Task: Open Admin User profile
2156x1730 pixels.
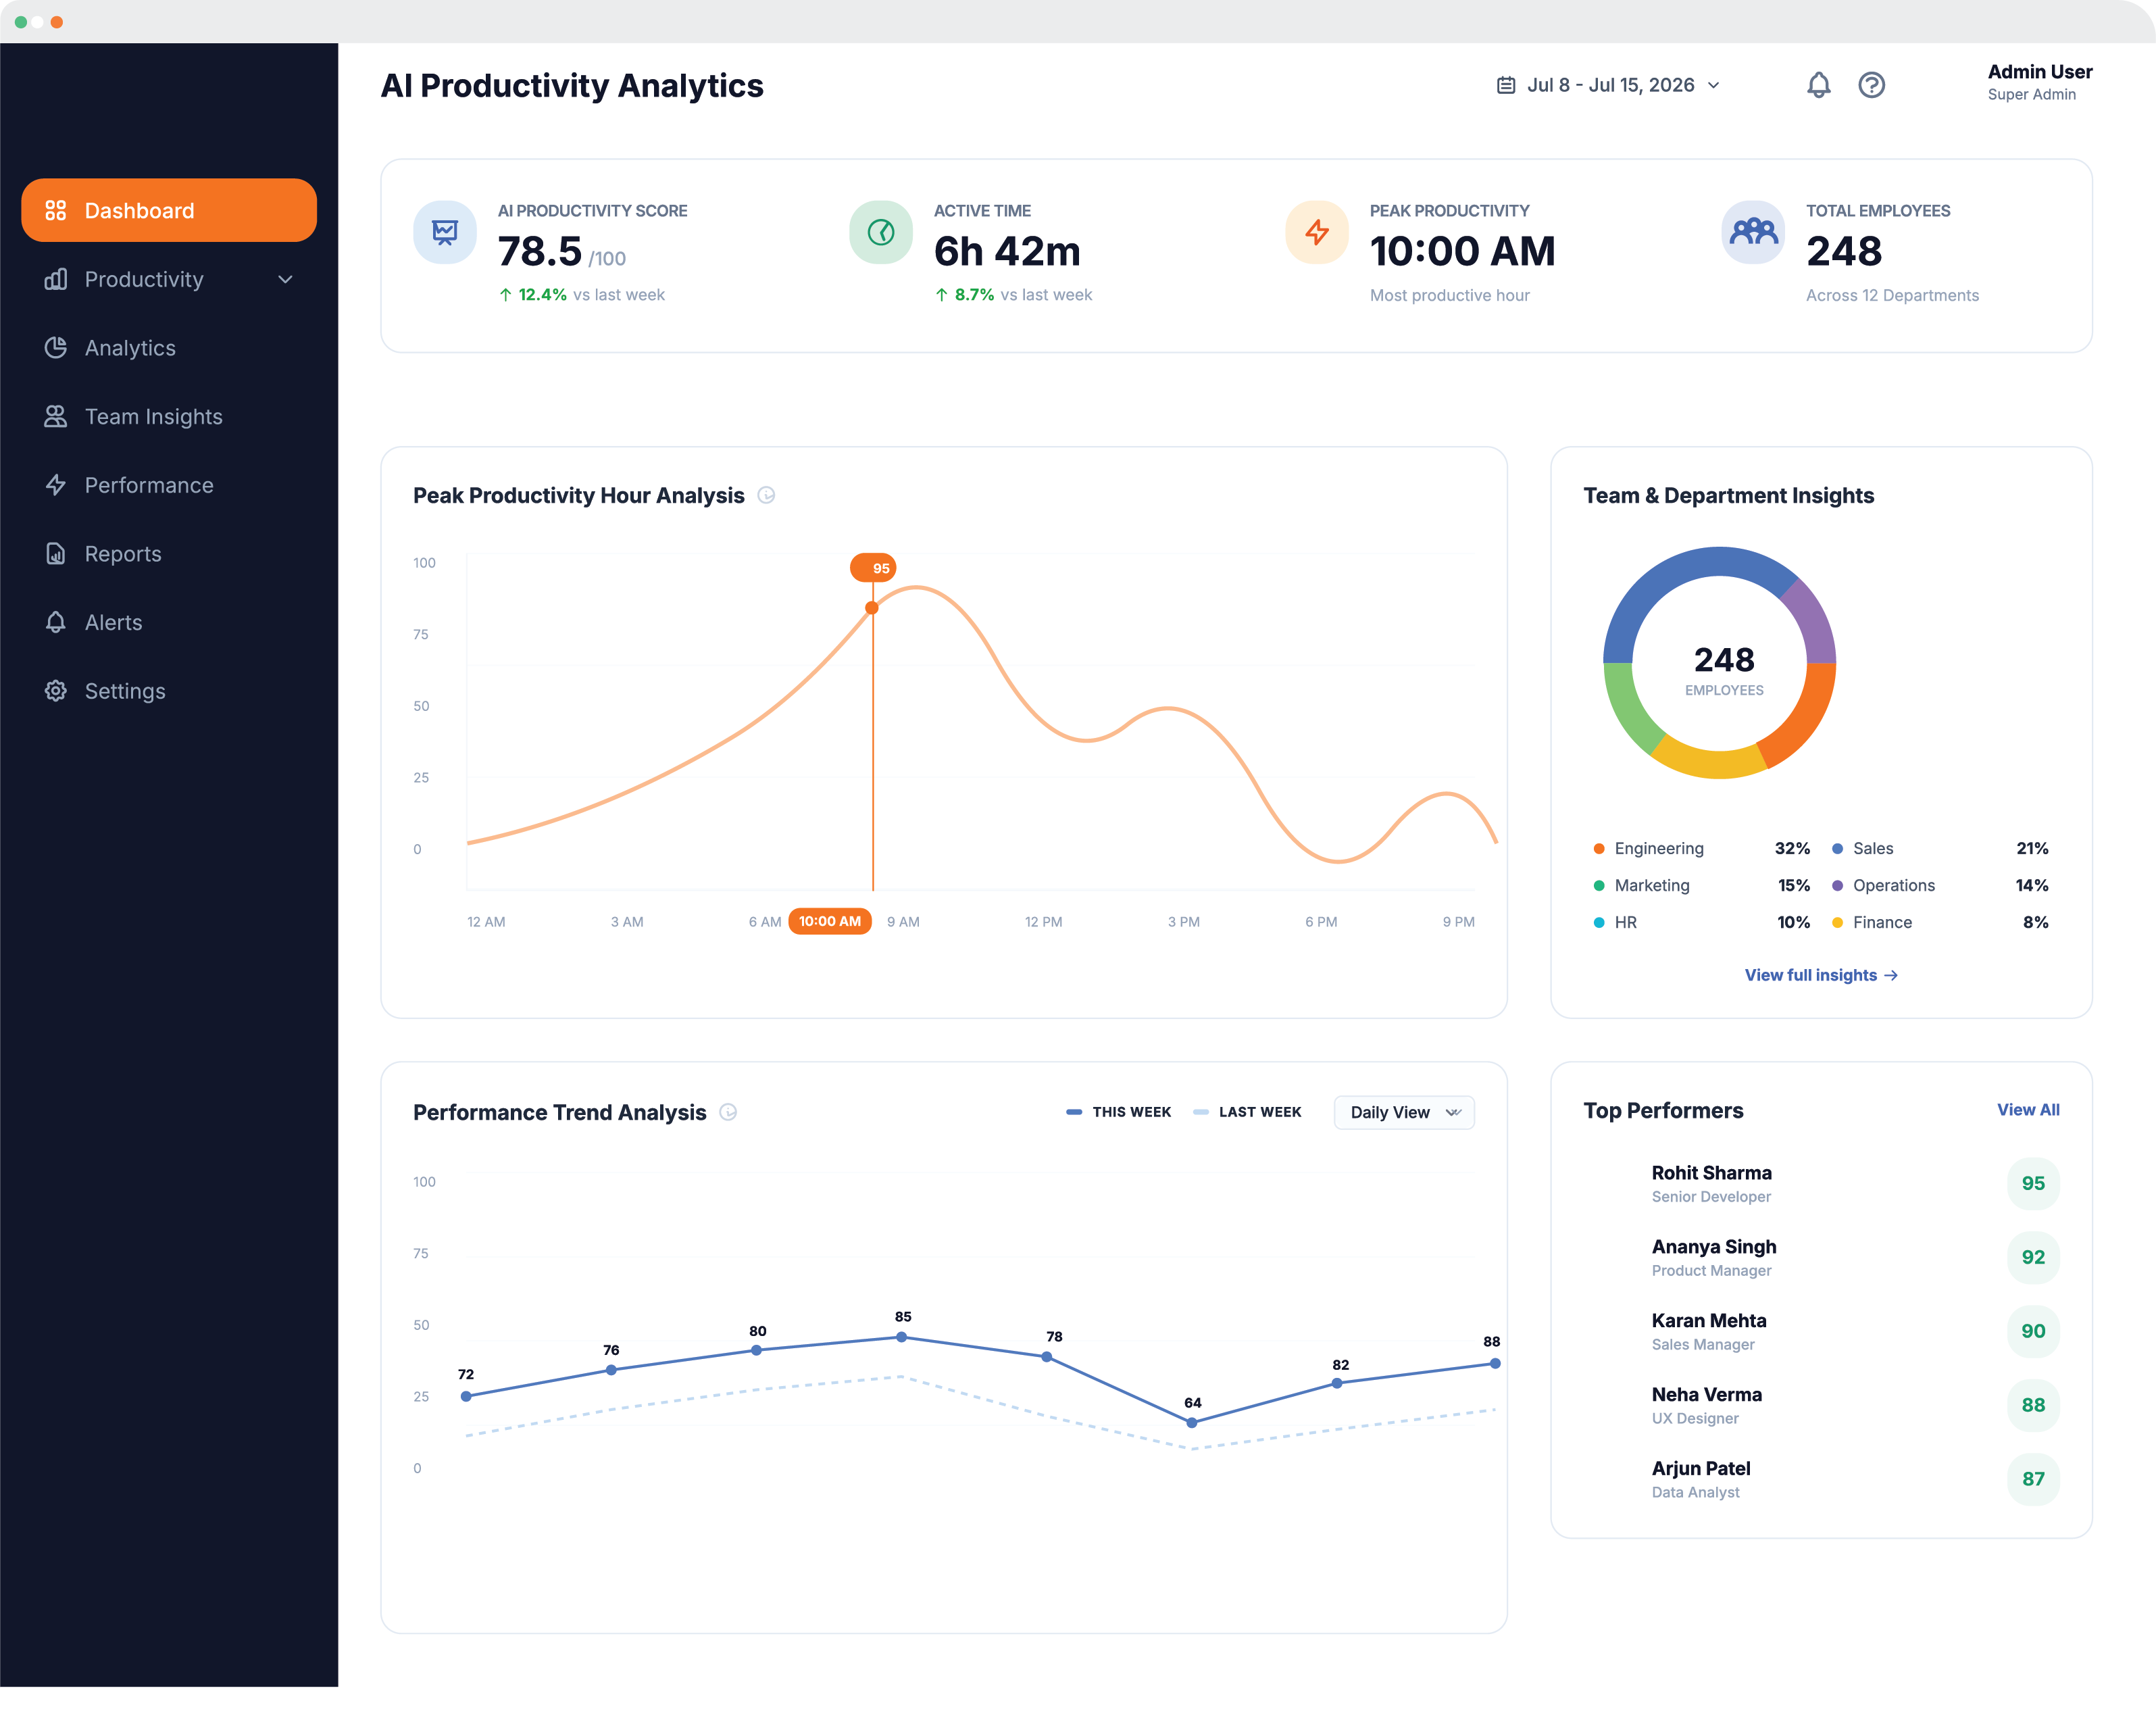Action: 2039,82
